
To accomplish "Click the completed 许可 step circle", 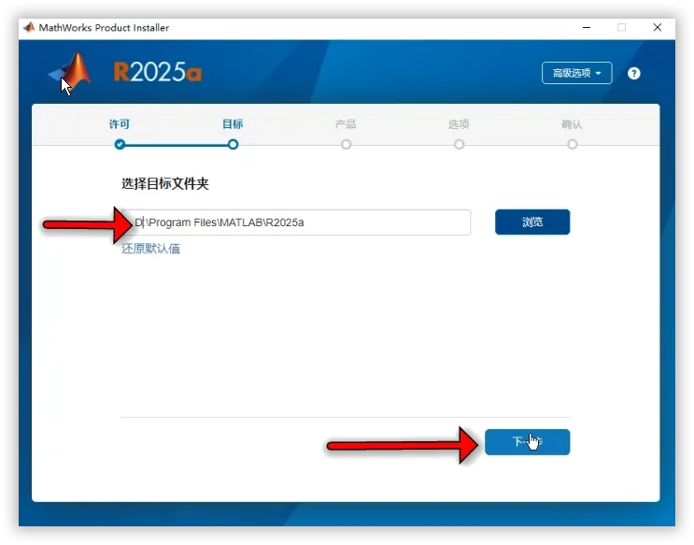I will pyautogui.click(x=120, y=145).
